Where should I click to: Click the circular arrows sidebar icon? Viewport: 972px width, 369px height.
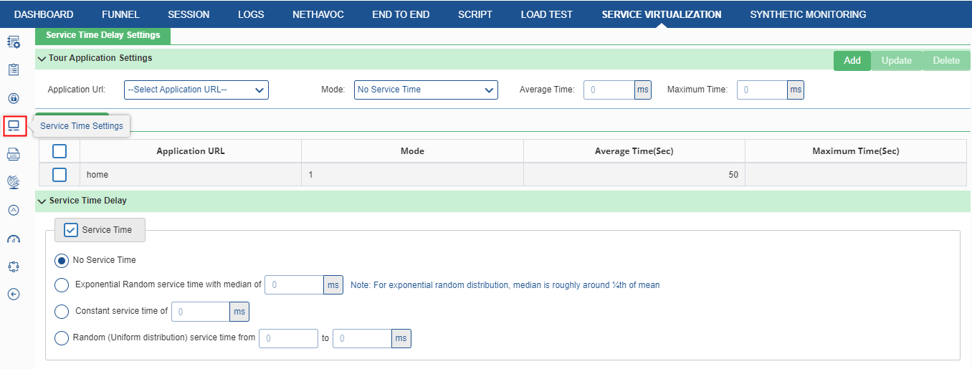13,267
